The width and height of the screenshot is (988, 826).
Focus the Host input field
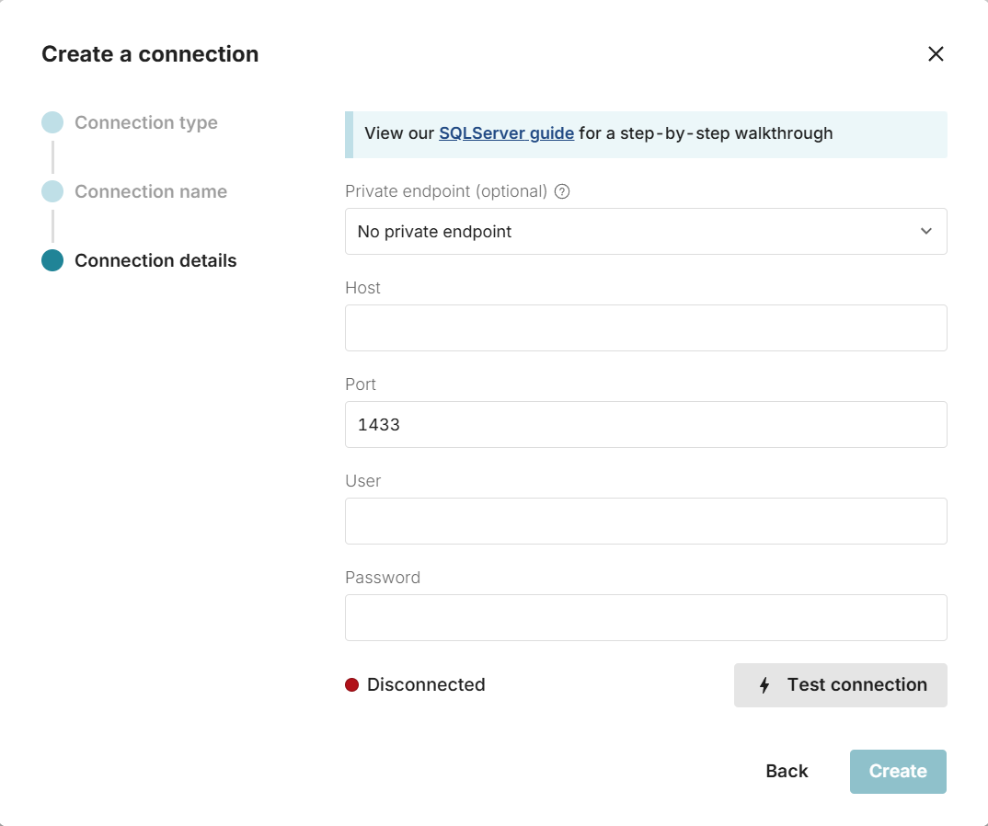click(x=646, y=328)
